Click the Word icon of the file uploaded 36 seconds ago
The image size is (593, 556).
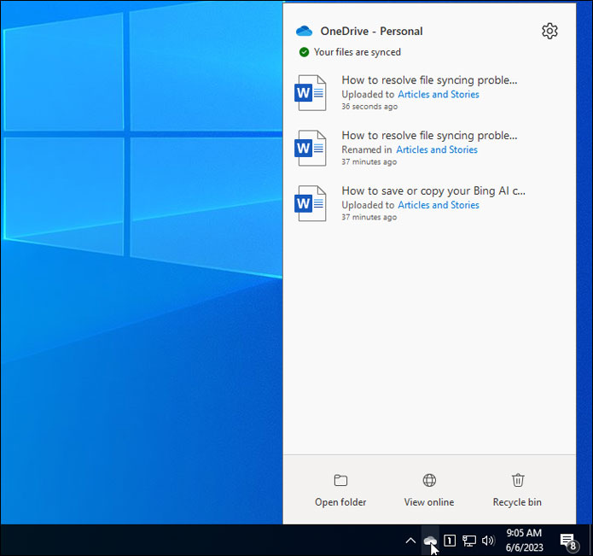pyautogui.click(x=311, y=92)
